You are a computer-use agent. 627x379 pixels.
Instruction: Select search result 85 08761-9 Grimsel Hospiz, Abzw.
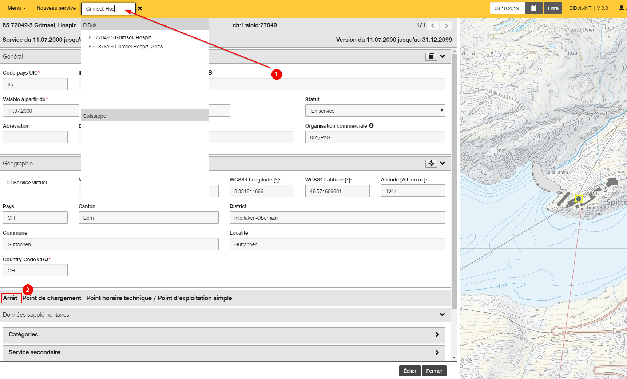pos(126,47)
